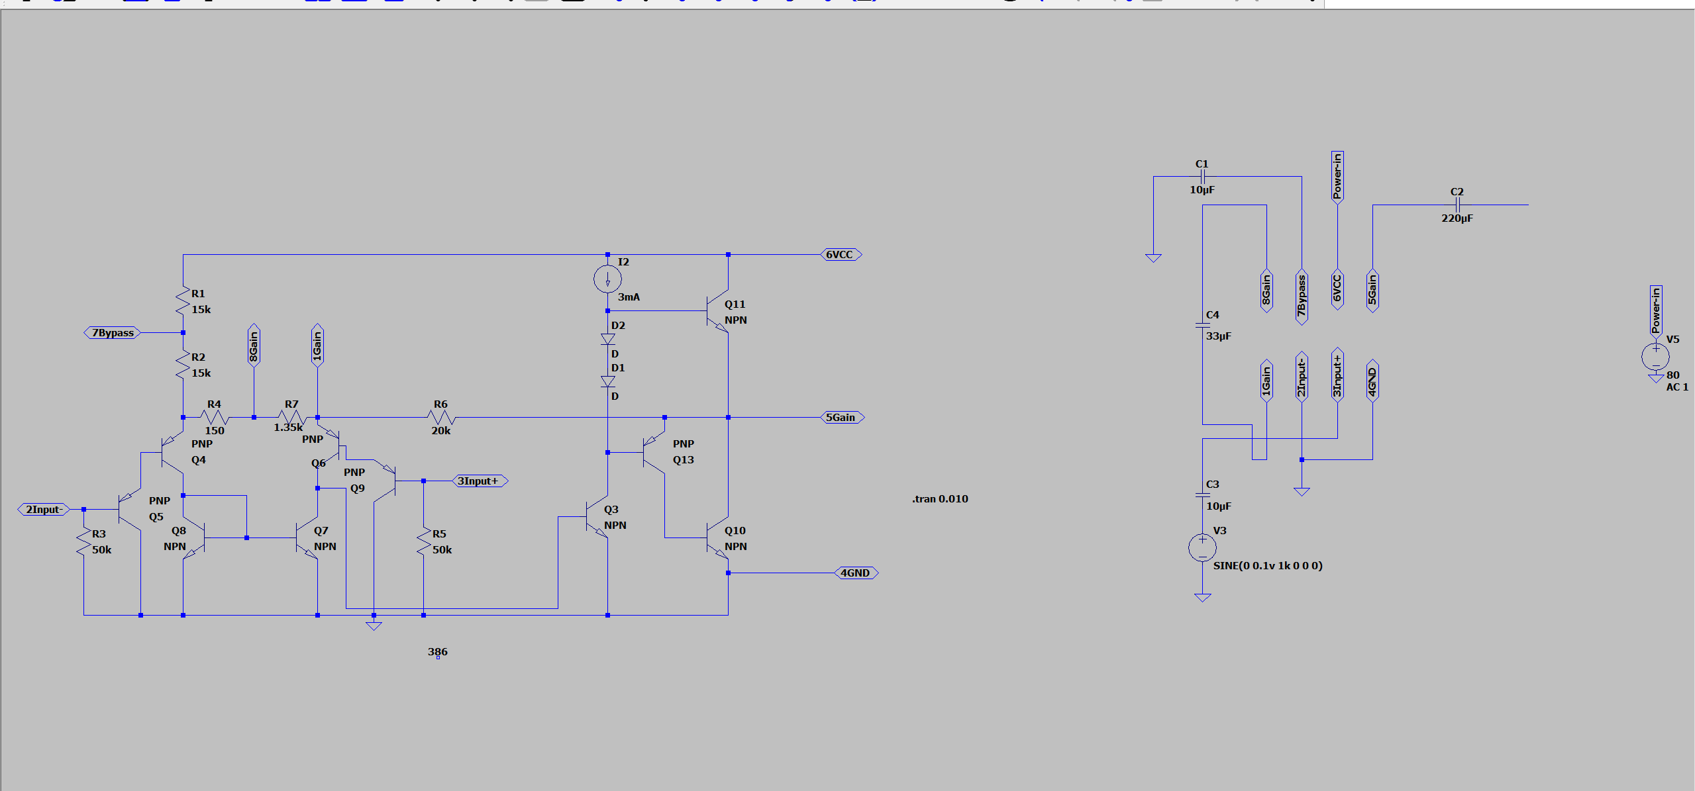This screenshot has width=1695, height=791.
Task: Click the 3Input+ net label right of Q9
Action: coord(480,481)
